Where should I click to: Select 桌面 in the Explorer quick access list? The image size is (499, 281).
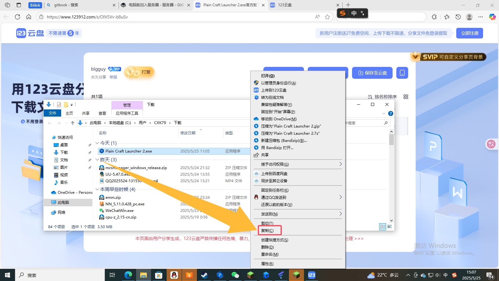[64, 145]
